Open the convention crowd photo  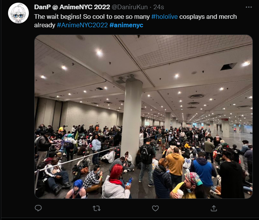coord(143,116)
